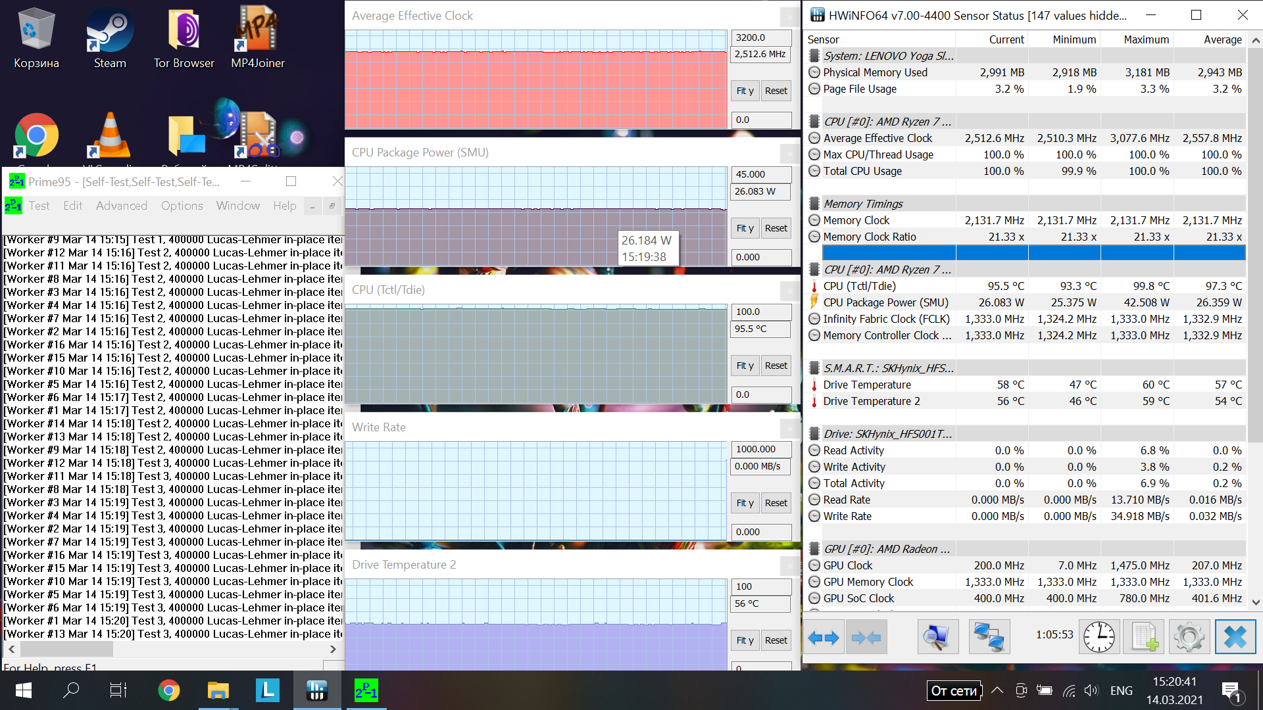Edit Write Rate max value 1000.000
1263x710 pixels.
point(761,449)
